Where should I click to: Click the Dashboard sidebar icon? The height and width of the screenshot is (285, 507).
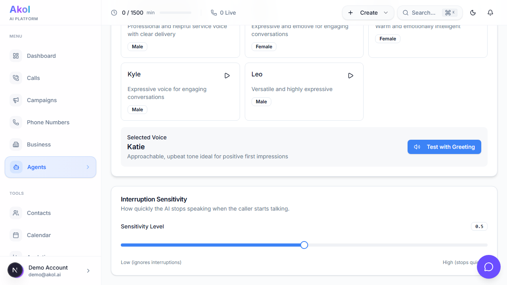click(x=16, y=56)
